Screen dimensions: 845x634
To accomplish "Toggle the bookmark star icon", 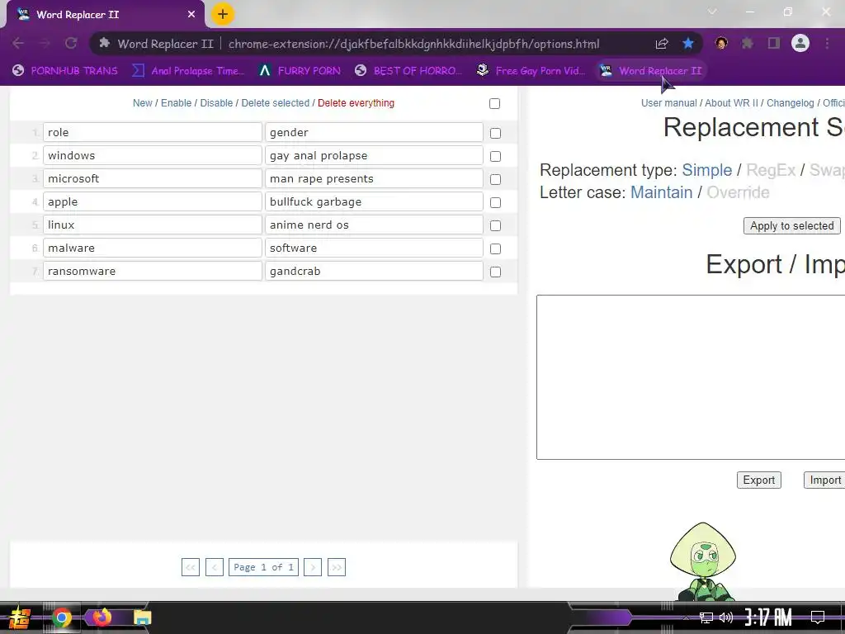I will point(688,44).
